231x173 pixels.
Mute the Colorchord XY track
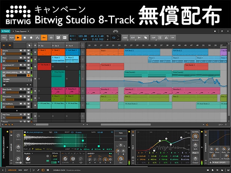pos(28,65)
